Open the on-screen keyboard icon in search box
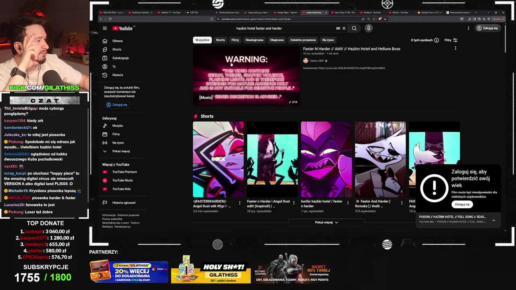516x290 pixels. tap(338, 28)
